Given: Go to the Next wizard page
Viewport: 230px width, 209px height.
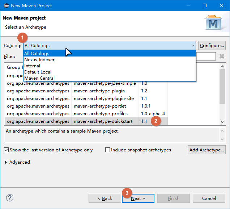Looking at the screenshot, I should click(138, 198).
